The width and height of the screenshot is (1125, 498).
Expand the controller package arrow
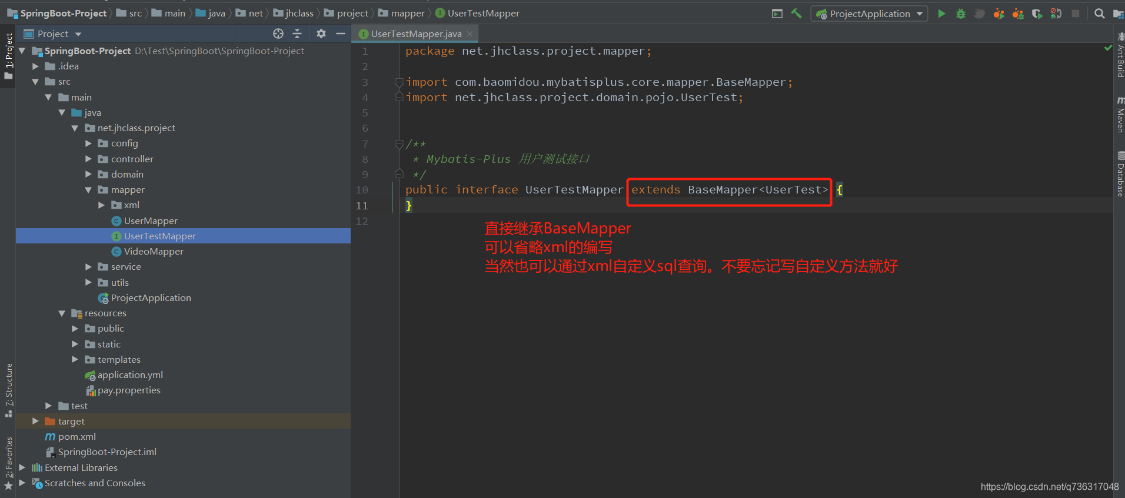click(88, 159)
